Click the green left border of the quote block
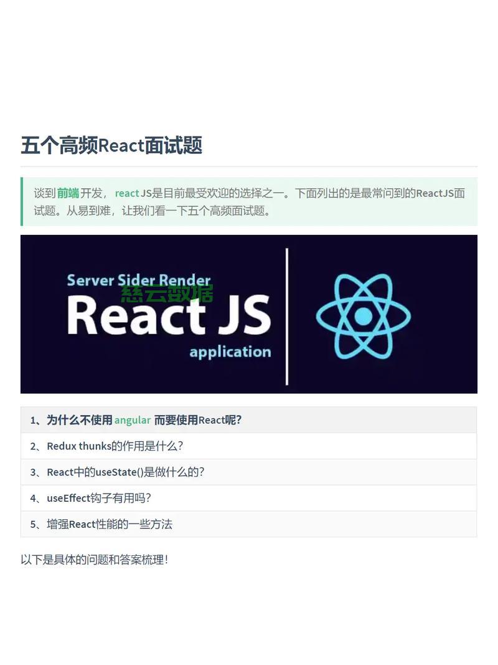The width and height of the screenshot is (498, 665). pos(22,202)
